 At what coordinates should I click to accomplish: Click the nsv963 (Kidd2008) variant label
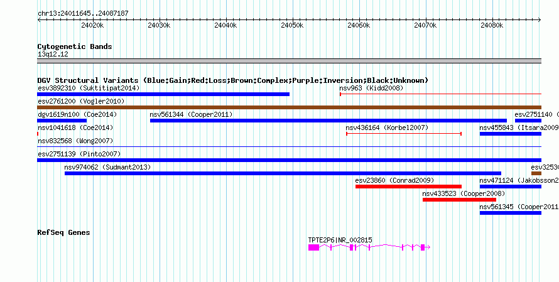point(371,88)
